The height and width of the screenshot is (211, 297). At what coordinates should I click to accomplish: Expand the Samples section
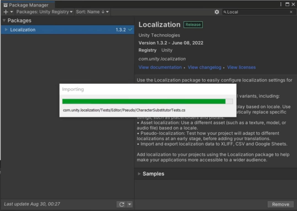click(139, 174)
